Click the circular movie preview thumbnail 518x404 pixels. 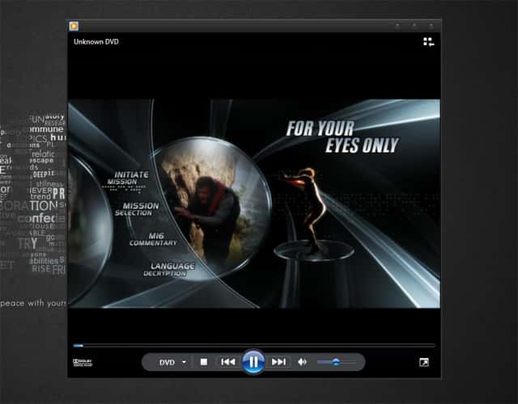pos(212,209)
